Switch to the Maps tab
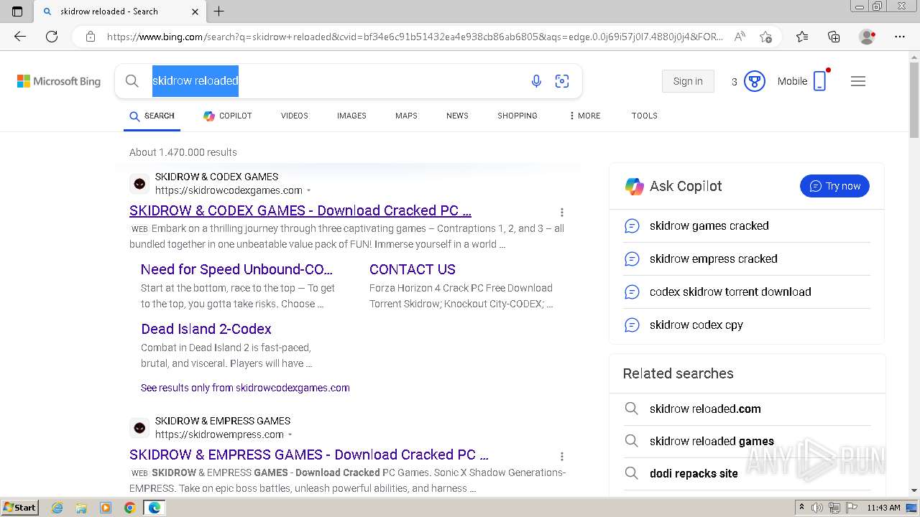The height and width of the screenshot is (517, 920). [406, 116]
